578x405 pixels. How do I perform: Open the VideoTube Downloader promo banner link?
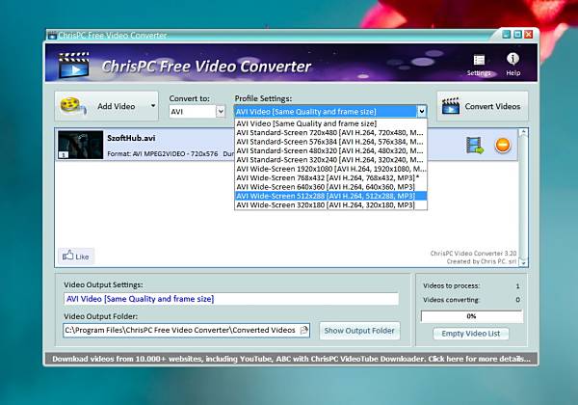point(291,359)
